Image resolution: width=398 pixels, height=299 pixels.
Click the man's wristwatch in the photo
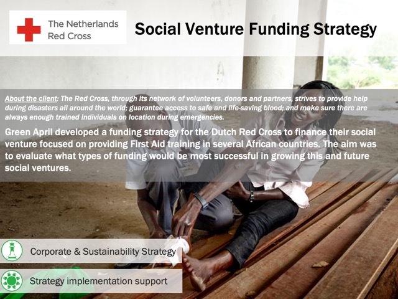(201, 201)
